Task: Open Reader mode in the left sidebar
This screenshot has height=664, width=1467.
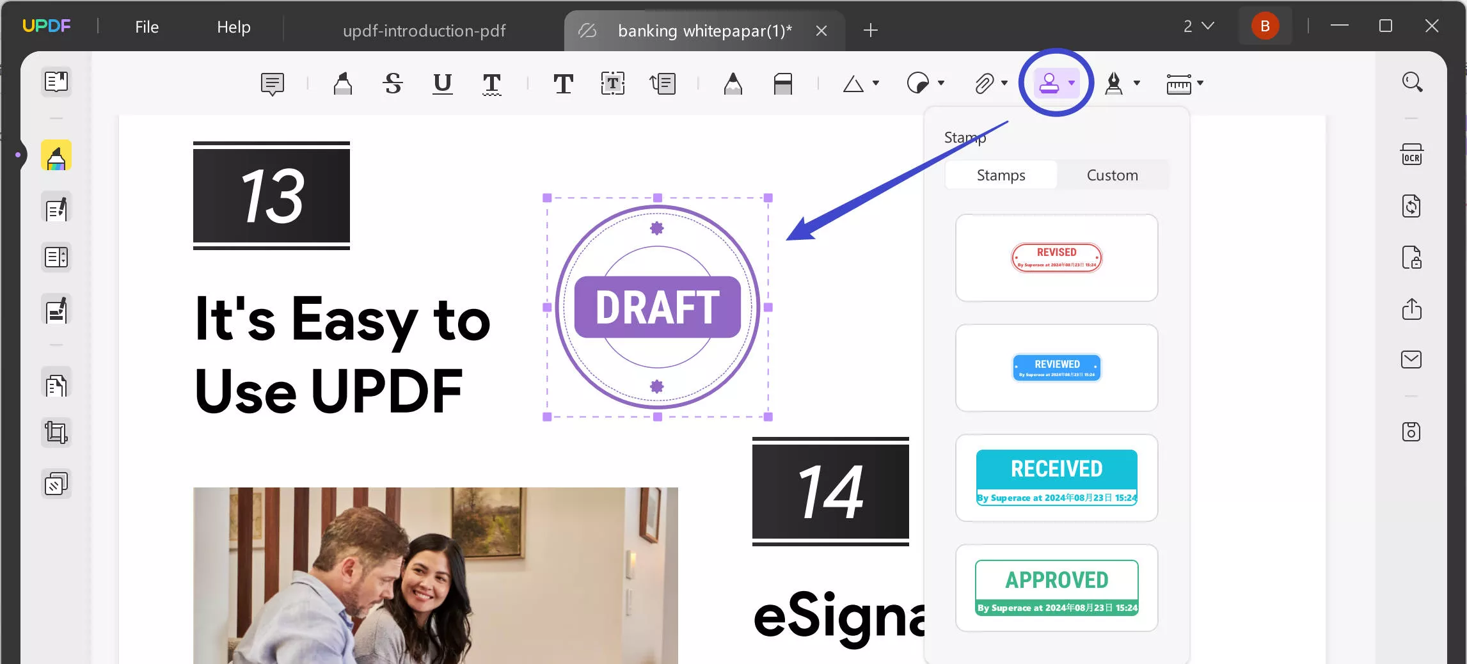Action: (56, 82)
